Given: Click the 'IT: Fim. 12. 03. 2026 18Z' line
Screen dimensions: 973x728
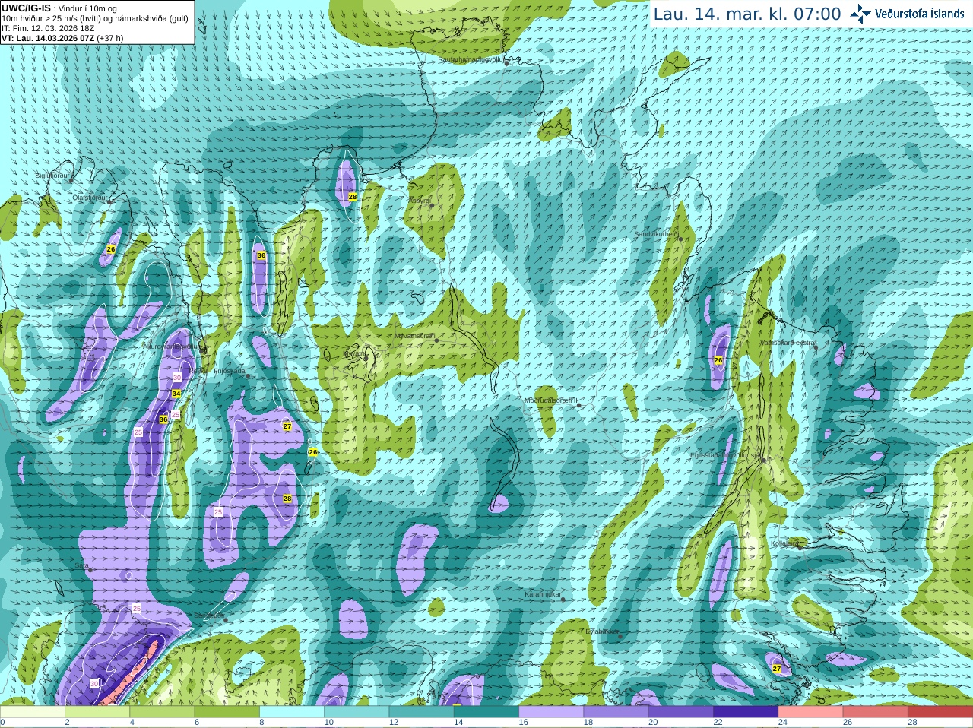Looking at the screenshot, I should 48,28.
